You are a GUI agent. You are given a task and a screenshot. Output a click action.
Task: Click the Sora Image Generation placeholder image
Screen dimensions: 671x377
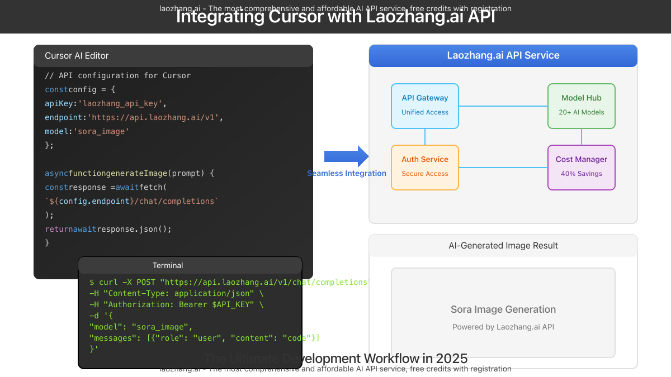pos(503,313)
